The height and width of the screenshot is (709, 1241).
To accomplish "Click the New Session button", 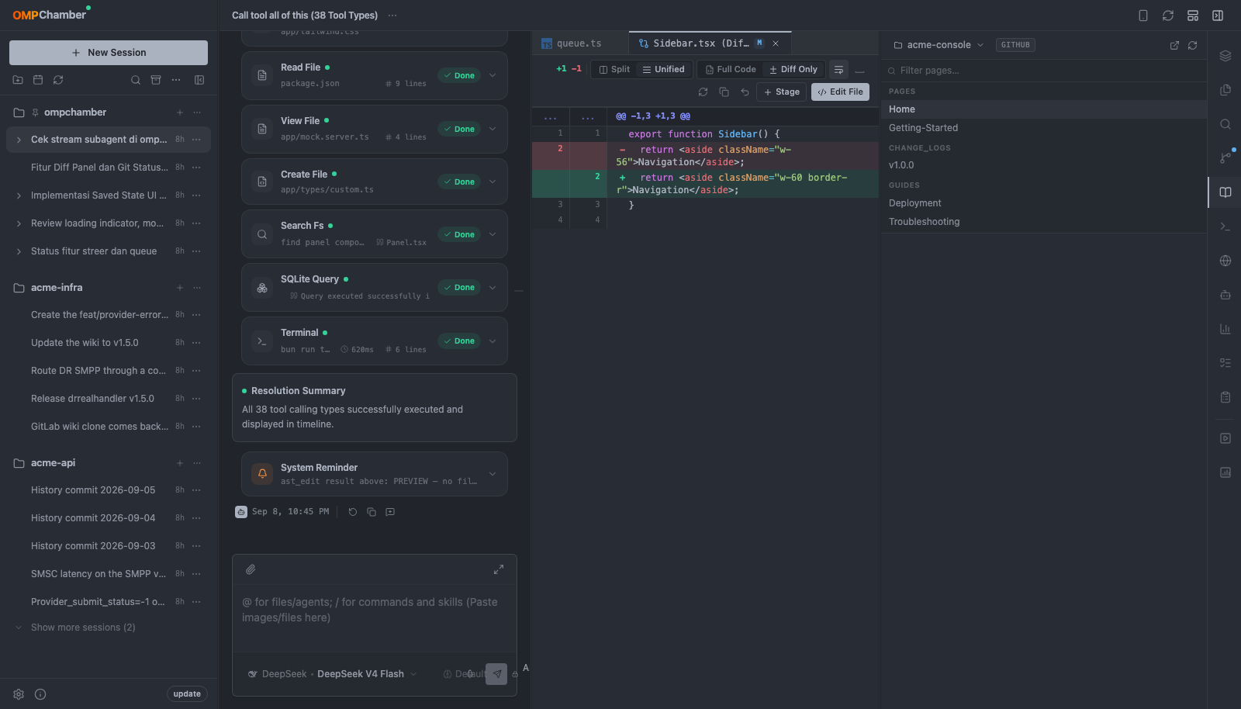I will click(x=109, y=53).
